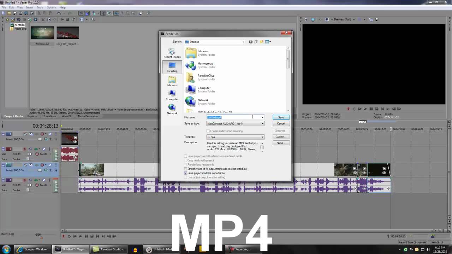The width and height of the screenshot is (452, 254).
Task: Click the New project icon in main toolbar
Action: 3,13
